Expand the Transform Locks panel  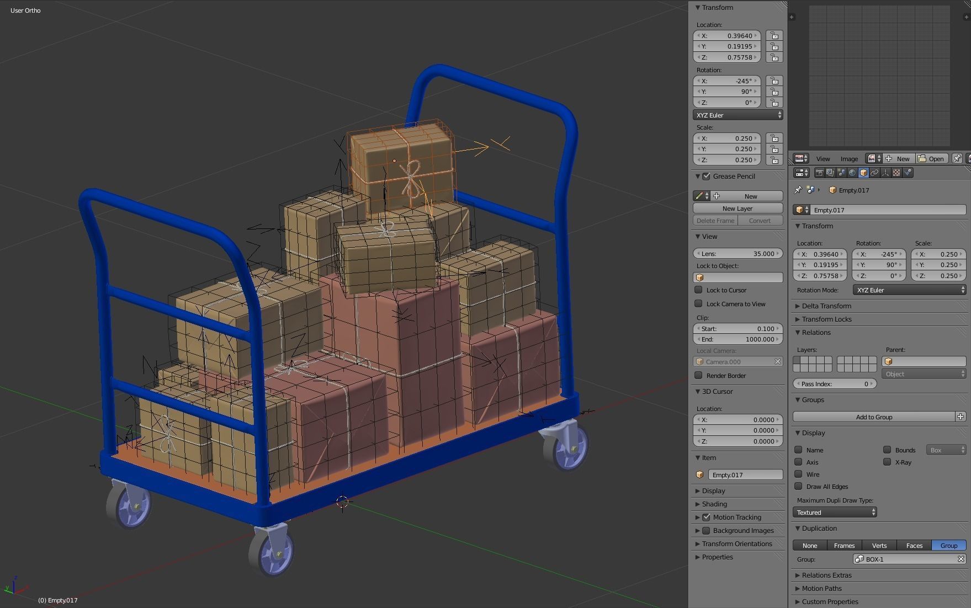[826, 319]
